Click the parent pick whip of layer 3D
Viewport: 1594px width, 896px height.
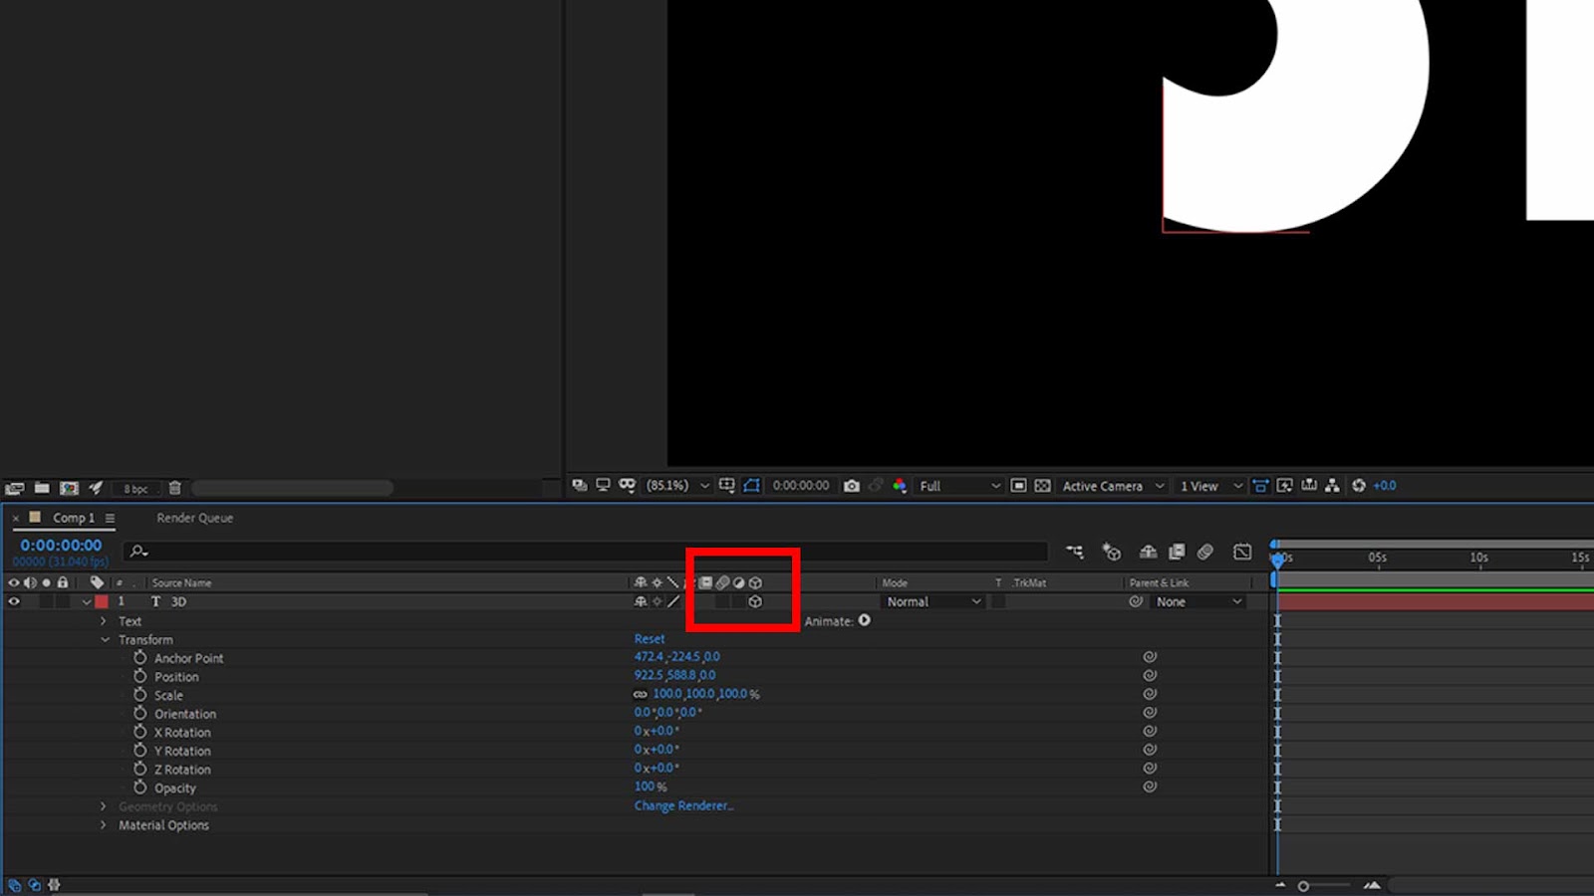pos(1136,601)
